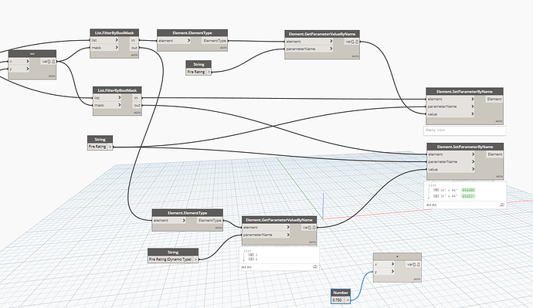This screenshot has width=533, height=308.
Task: Click the output arrow beside Fire Rating (Dynamo Type)
Action: point(195,259)
